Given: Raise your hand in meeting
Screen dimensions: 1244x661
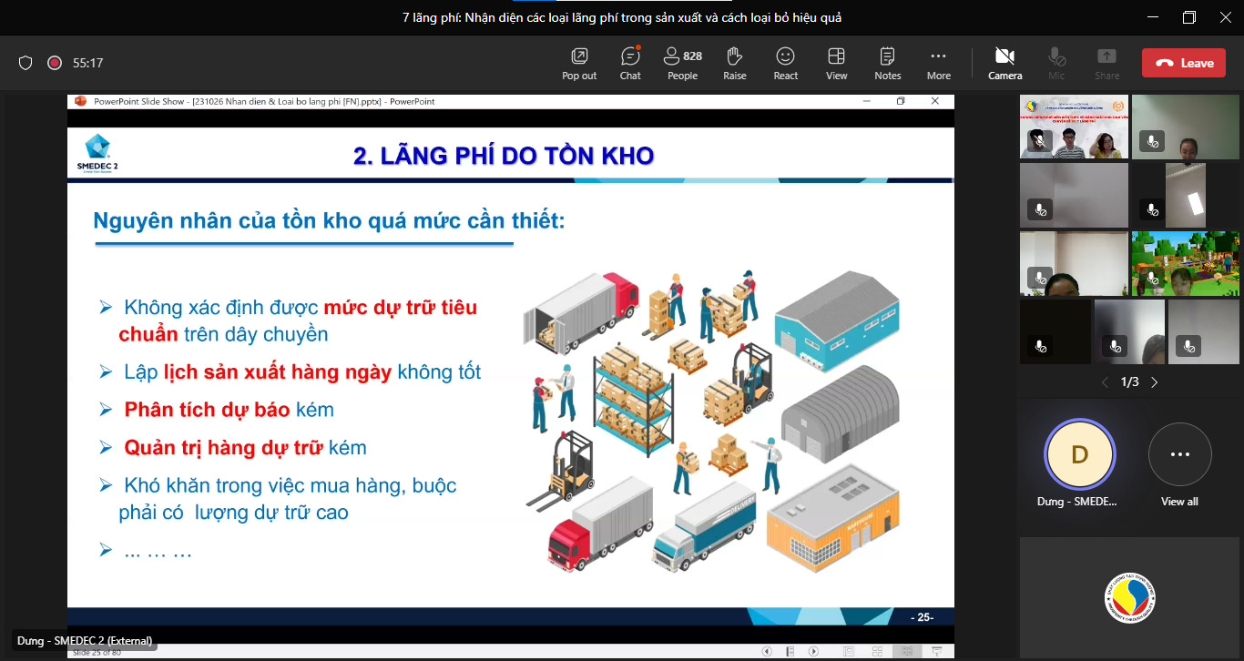Looking at the screenshot, I should pyautogui.click(x=735, y=63).
